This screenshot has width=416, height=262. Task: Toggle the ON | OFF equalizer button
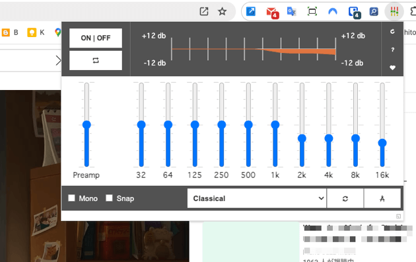pos(96,38)
